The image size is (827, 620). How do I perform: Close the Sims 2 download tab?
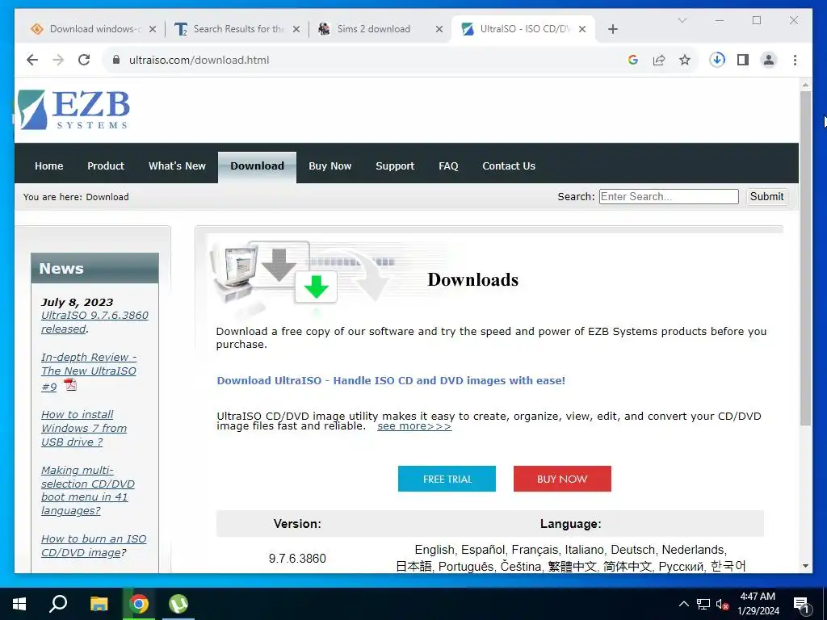(439, 29)
